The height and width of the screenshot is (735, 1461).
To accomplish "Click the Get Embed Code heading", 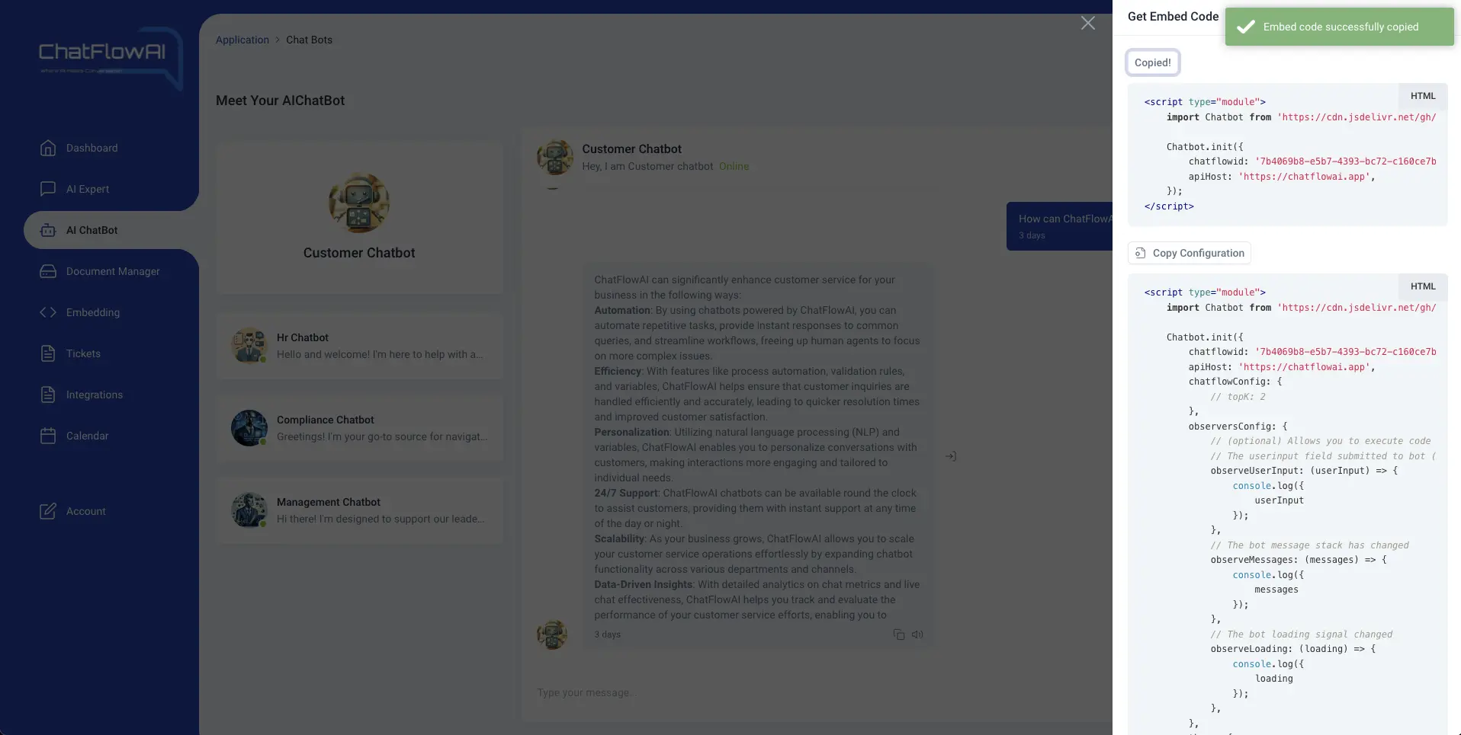I will point(1173,16).
